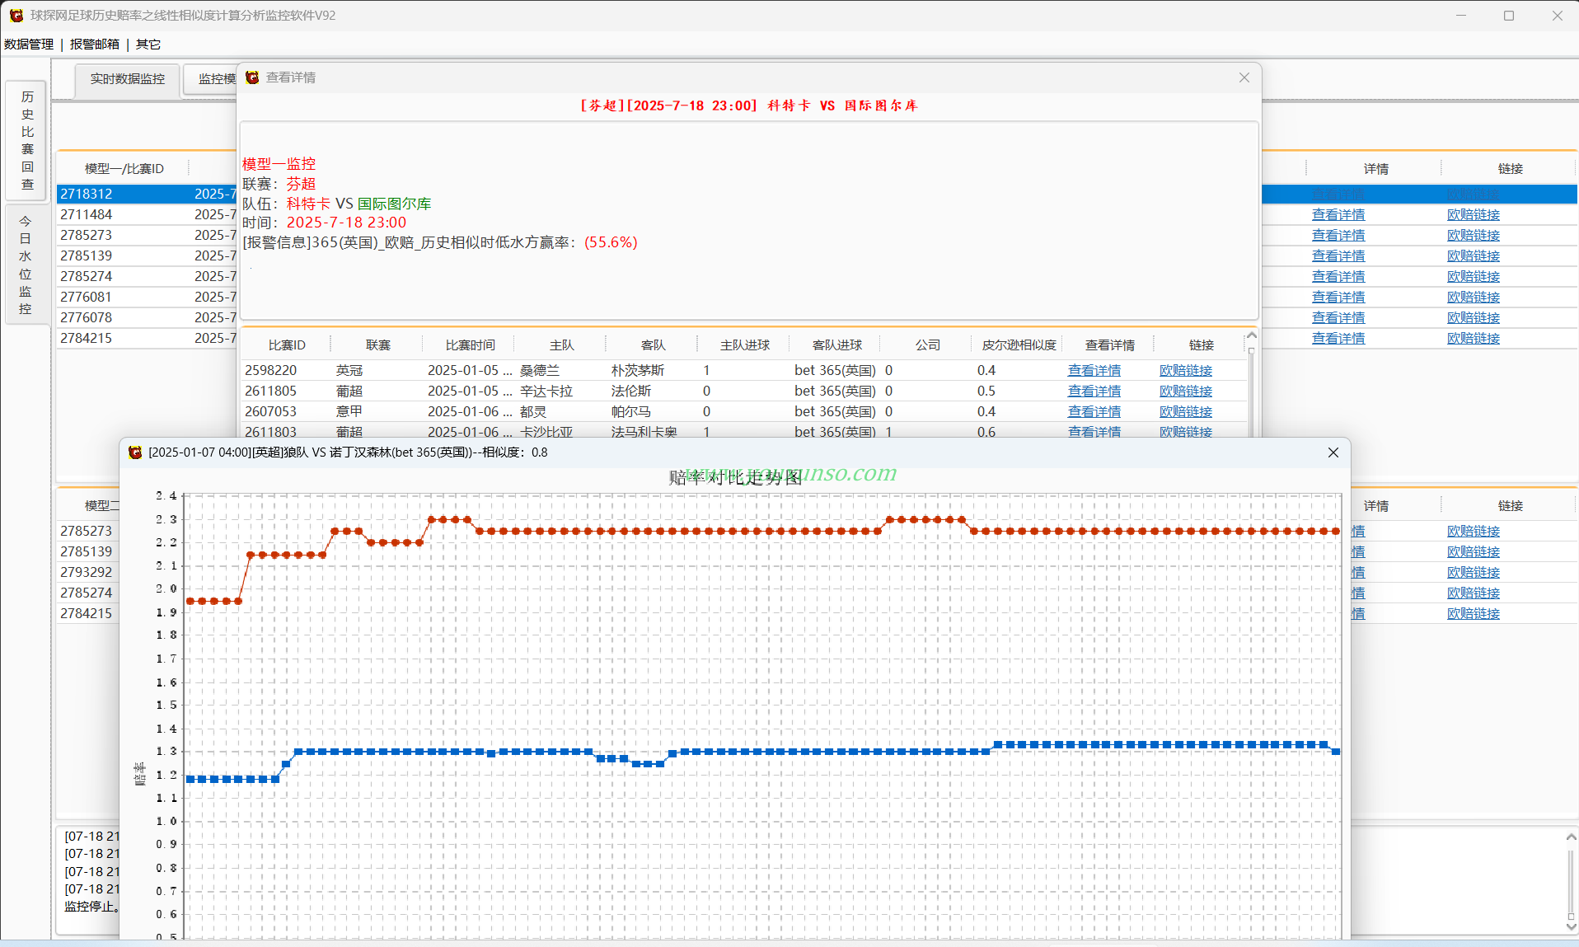
Task: Open the 其它 menu
Action: [148, 45]
